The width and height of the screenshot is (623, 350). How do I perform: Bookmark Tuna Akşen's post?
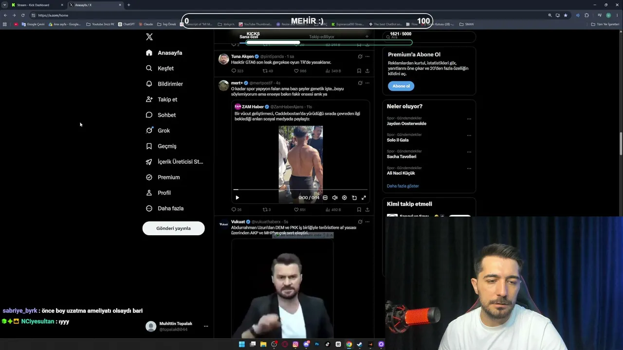359,71
